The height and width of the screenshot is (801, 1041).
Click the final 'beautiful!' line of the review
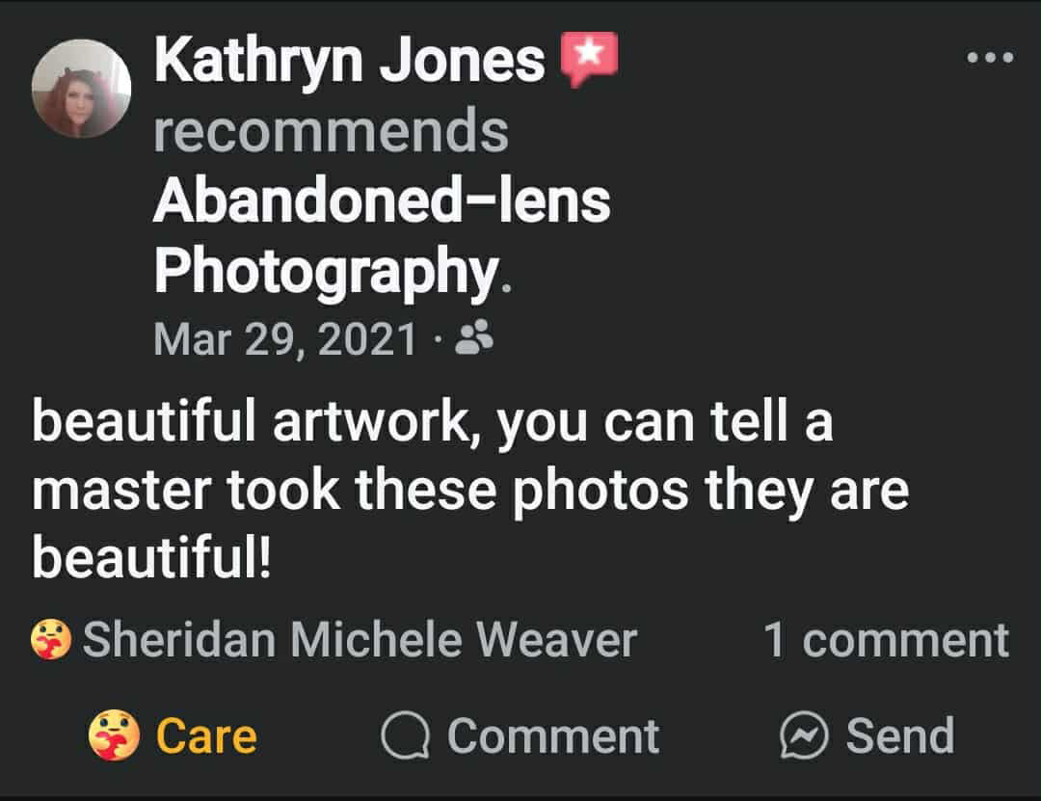[x=152, y=557]
